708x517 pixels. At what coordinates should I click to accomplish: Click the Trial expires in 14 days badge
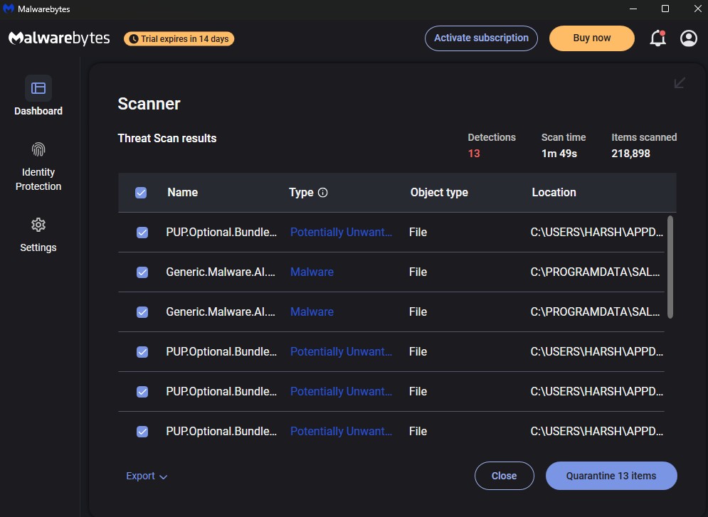click(179, 38)
